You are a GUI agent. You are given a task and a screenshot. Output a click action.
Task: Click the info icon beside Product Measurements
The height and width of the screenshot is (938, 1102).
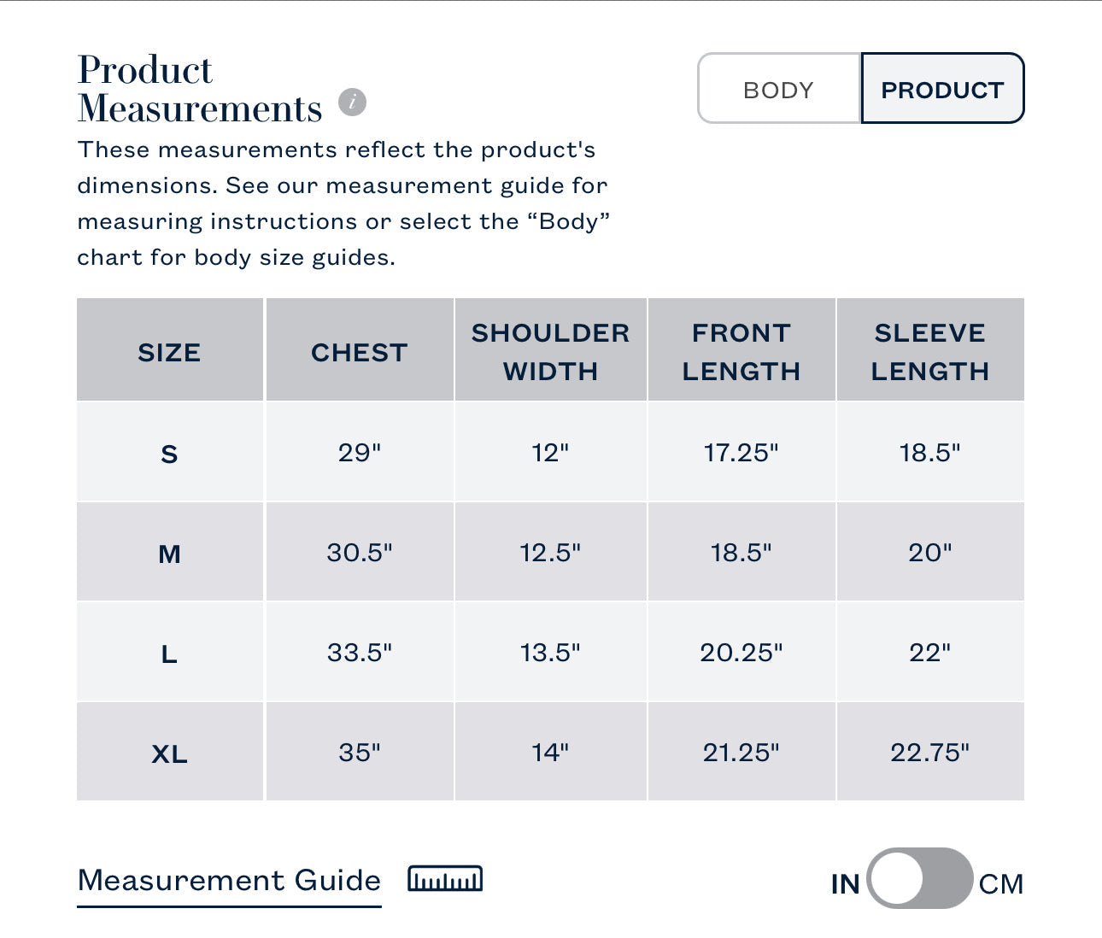coord(352,103)
